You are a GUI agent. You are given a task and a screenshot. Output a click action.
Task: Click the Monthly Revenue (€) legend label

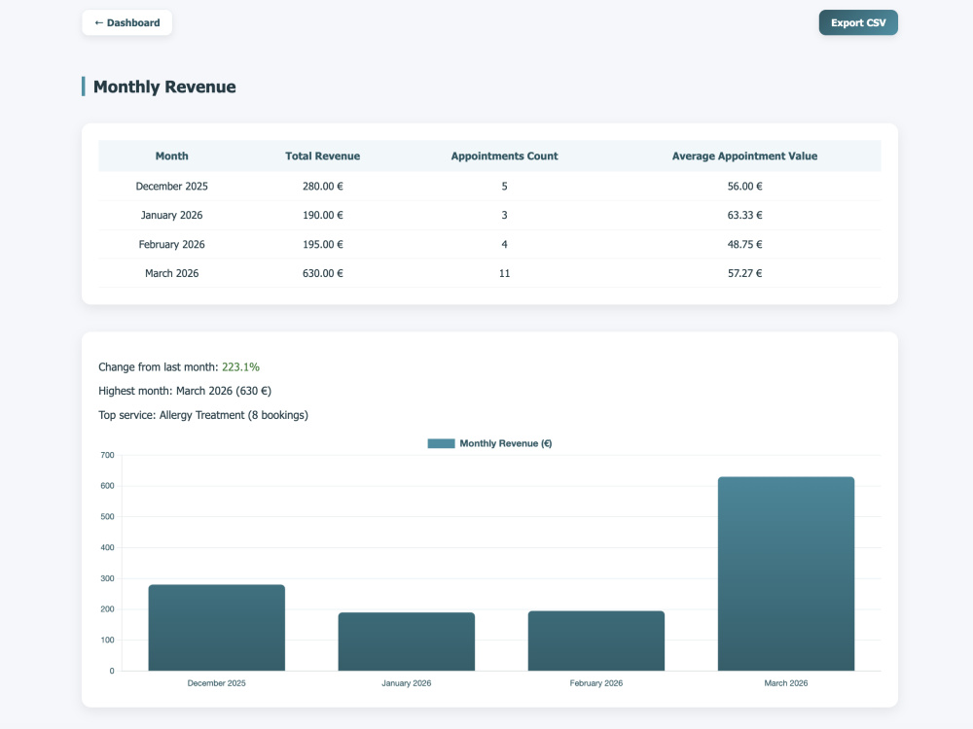pos(506,443)
